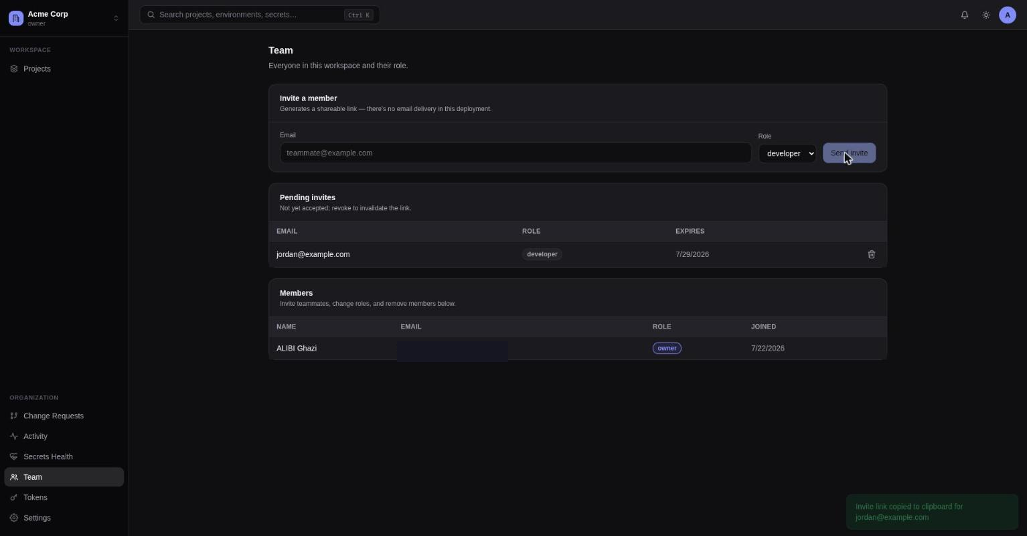
Task: Select jordan@example.com in pending invites
Action: tap(313, 254)
